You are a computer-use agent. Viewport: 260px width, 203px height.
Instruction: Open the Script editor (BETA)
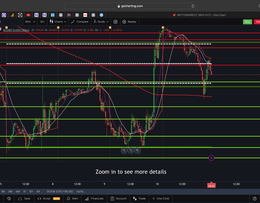[x=49, y=199]
